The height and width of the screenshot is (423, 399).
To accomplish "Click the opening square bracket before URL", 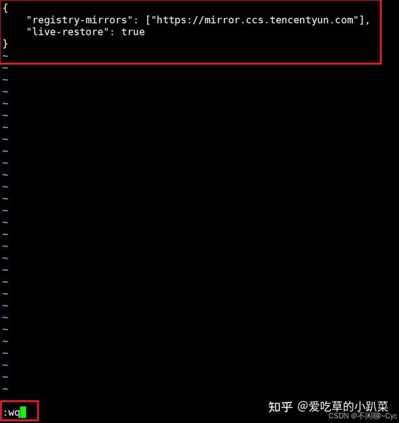I will 148,20.
